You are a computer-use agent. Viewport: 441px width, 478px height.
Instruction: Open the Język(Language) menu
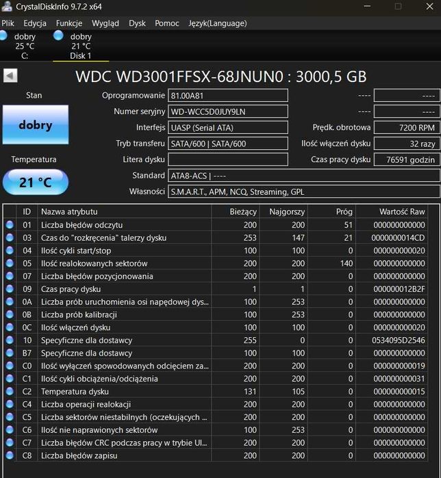click(217, 23)
